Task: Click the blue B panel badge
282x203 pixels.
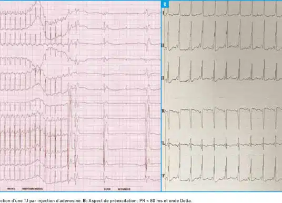Action: tap(165, 4)
